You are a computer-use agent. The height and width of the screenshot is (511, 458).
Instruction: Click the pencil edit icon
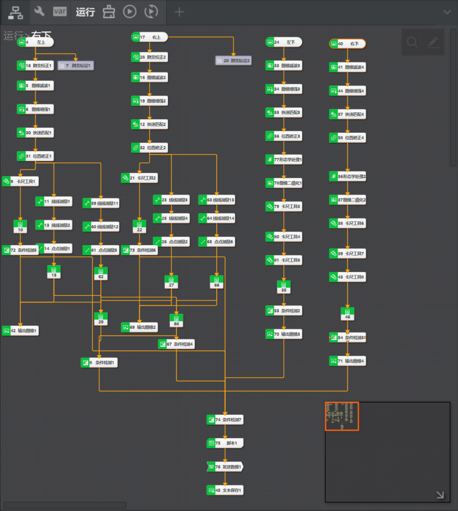433,42
